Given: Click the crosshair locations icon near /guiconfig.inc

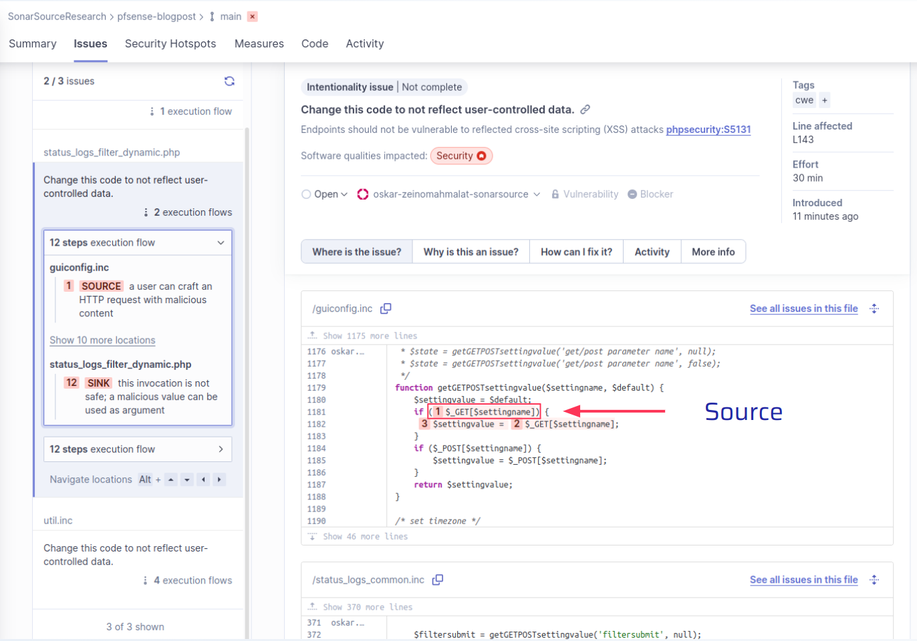Looking at the screenshot, I should point(874,308).
